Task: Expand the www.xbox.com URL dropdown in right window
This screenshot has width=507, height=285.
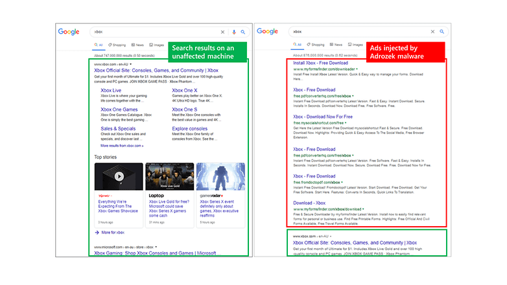Action: click(331, 236)
